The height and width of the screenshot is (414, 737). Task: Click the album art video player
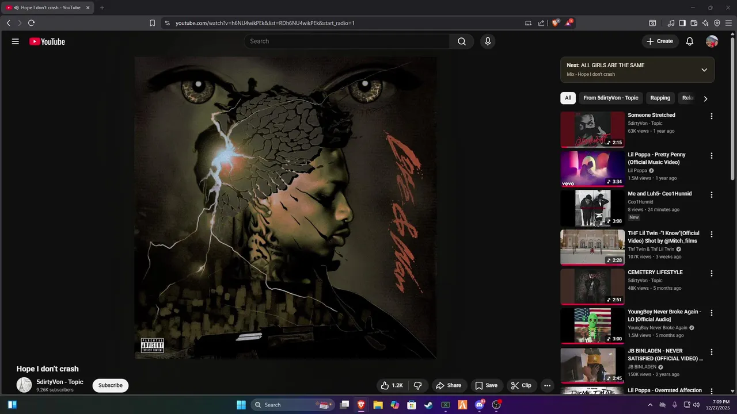(286, 208)
